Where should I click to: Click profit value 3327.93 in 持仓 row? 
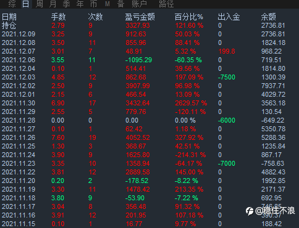pyautogui.click(x=138, y=25)
